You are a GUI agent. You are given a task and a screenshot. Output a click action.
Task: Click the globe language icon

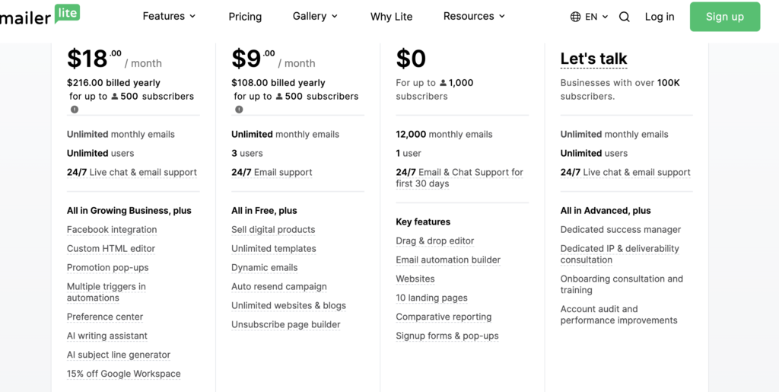pos(575,17)
